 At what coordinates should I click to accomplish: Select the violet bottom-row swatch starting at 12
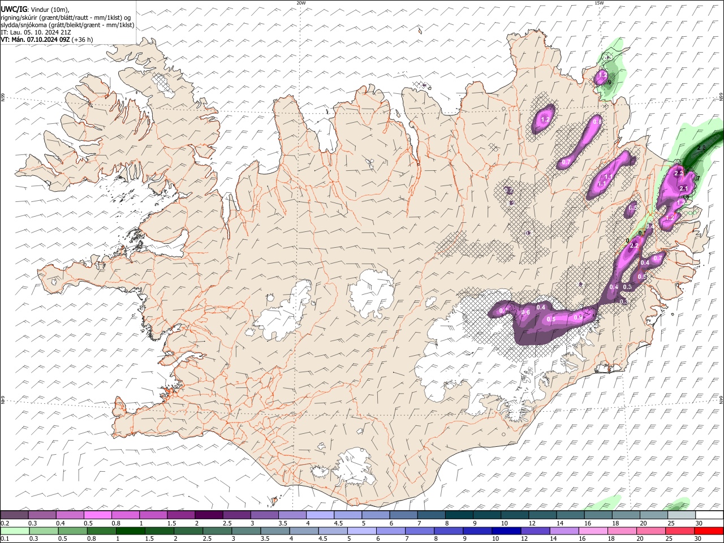click(x=535, y=531)
